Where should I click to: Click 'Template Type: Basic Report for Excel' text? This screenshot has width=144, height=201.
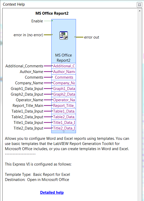(37, 175)
